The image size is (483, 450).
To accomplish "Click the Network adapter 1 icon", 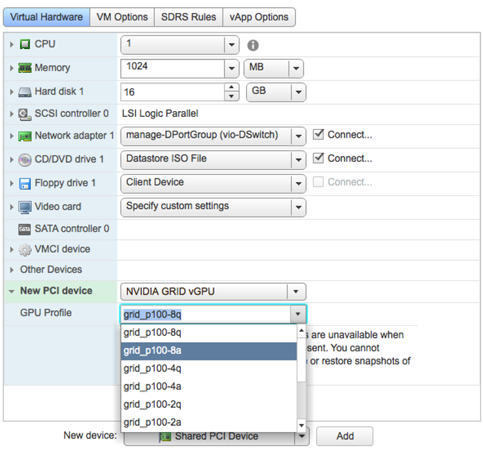I will (25, 136).
